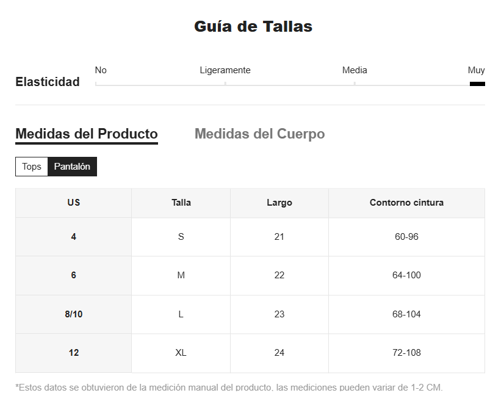Image resolution: width=490 pixels, height=404 pixels.
Task: Click the No elasticity label
Action: coord(101,70)
